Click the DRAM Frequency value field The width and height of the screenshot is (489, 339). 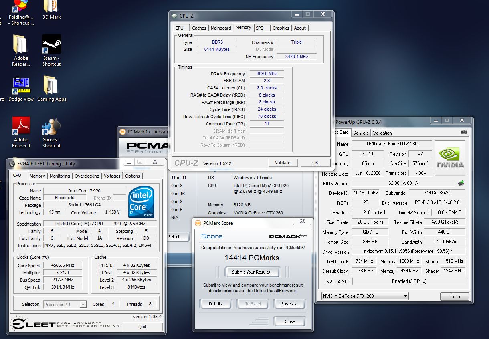(x=267, y=74)
